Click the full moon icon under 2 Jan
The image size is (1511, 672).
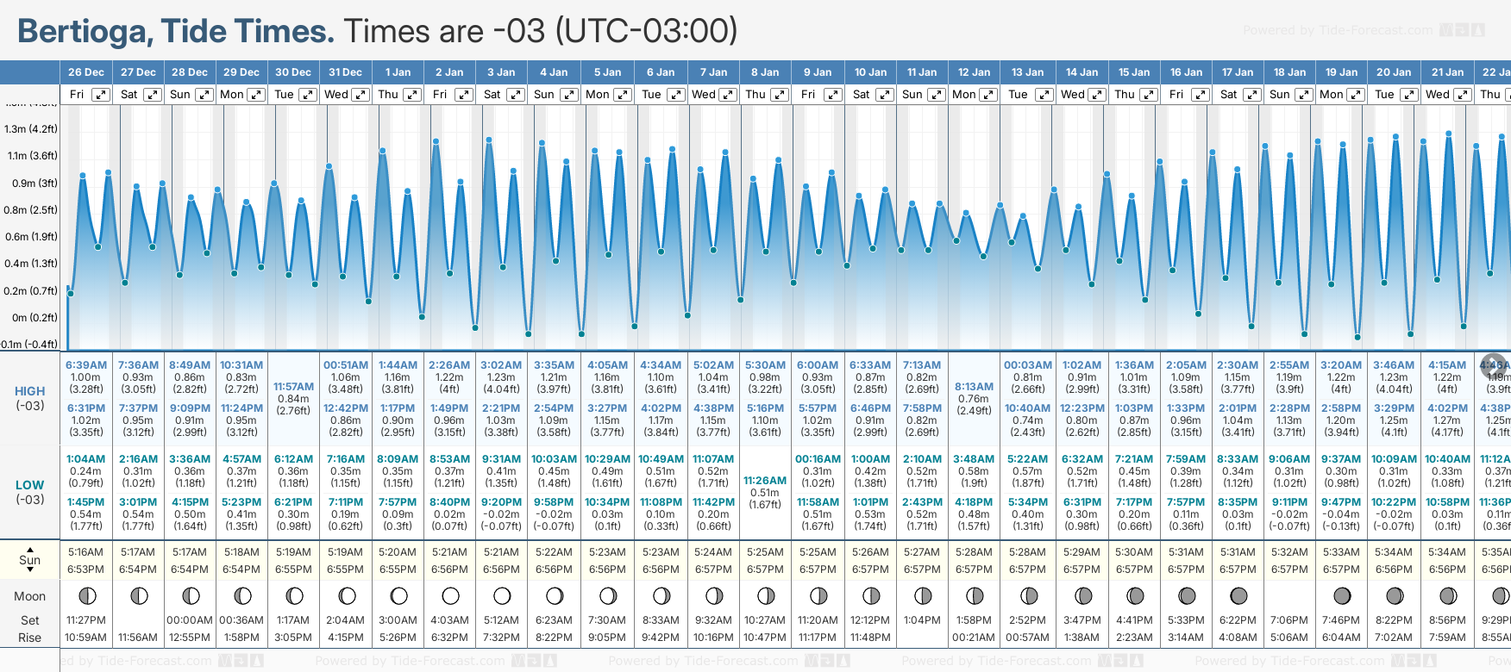[x=450, y=595]
